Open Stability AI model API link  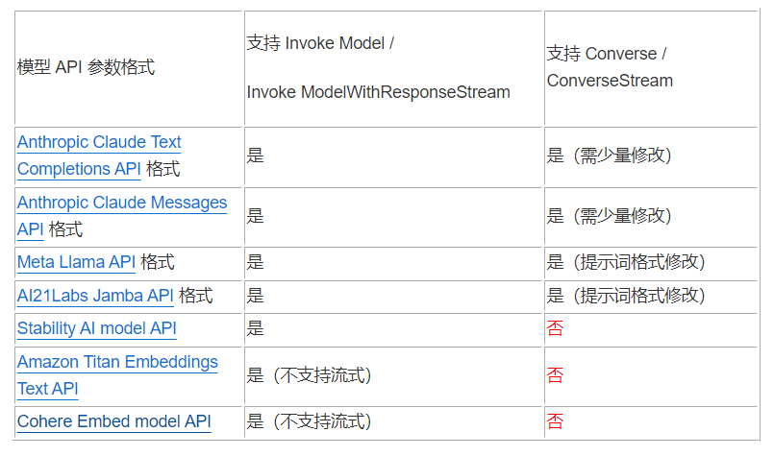(97, 328)
